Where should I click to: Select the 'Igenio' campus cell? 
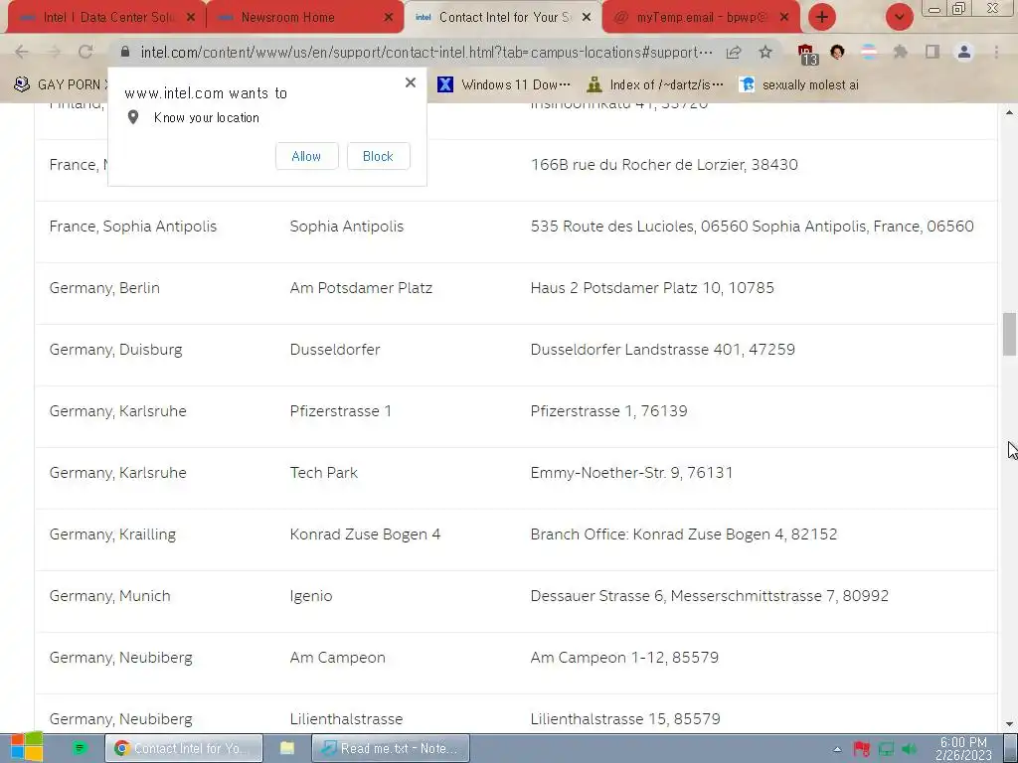pyautogui.click(x=311, y=596)
